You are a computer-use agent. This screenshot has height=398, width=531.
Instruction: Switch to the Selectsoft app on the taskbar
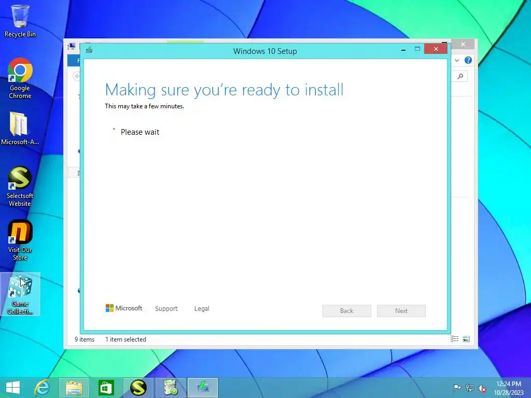click(x=138, y=388)
